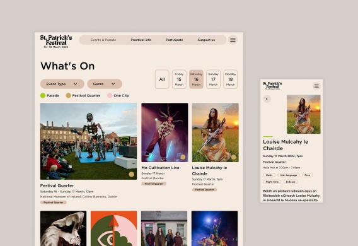Open the Events & Parade menu
The image size is (358, 246).
click(x=103, y=40)
